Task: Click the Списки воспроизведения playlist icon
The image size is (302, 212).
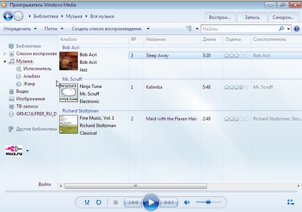Action: [x=12, y=54]
